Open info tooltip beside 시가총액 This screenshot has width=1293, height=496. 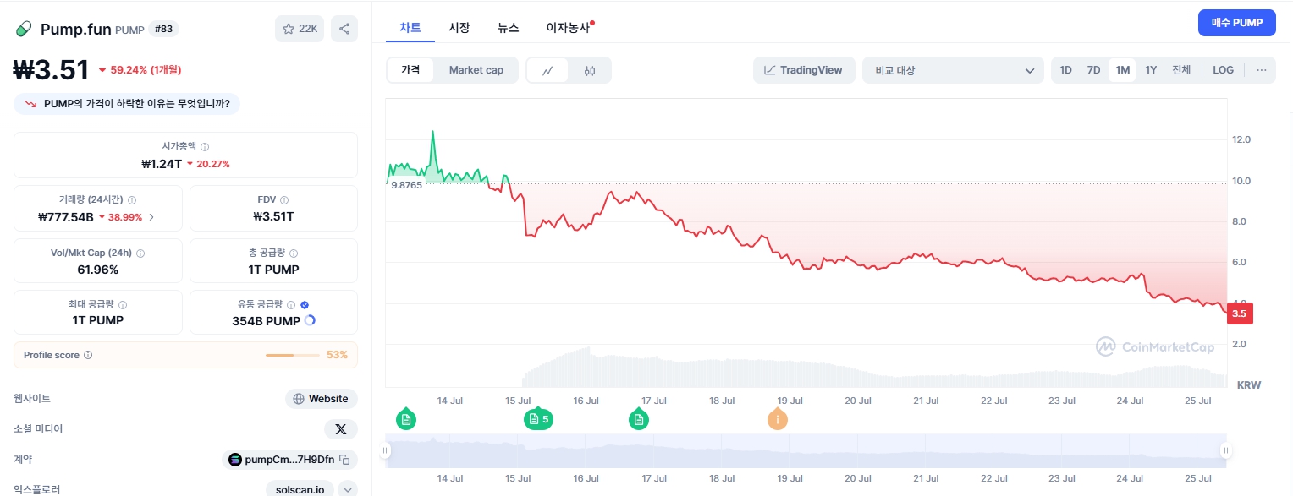point(205,146)
